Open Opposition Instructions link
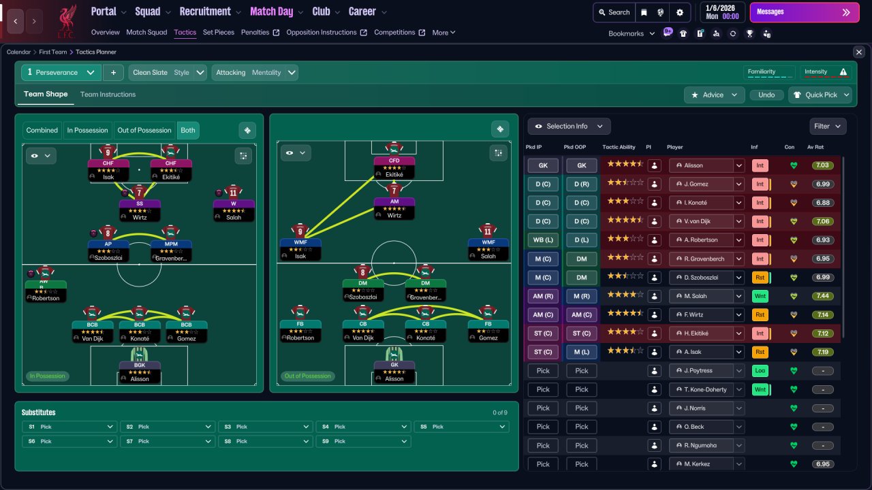Viewport: 872px width, 490px height. 326,33
